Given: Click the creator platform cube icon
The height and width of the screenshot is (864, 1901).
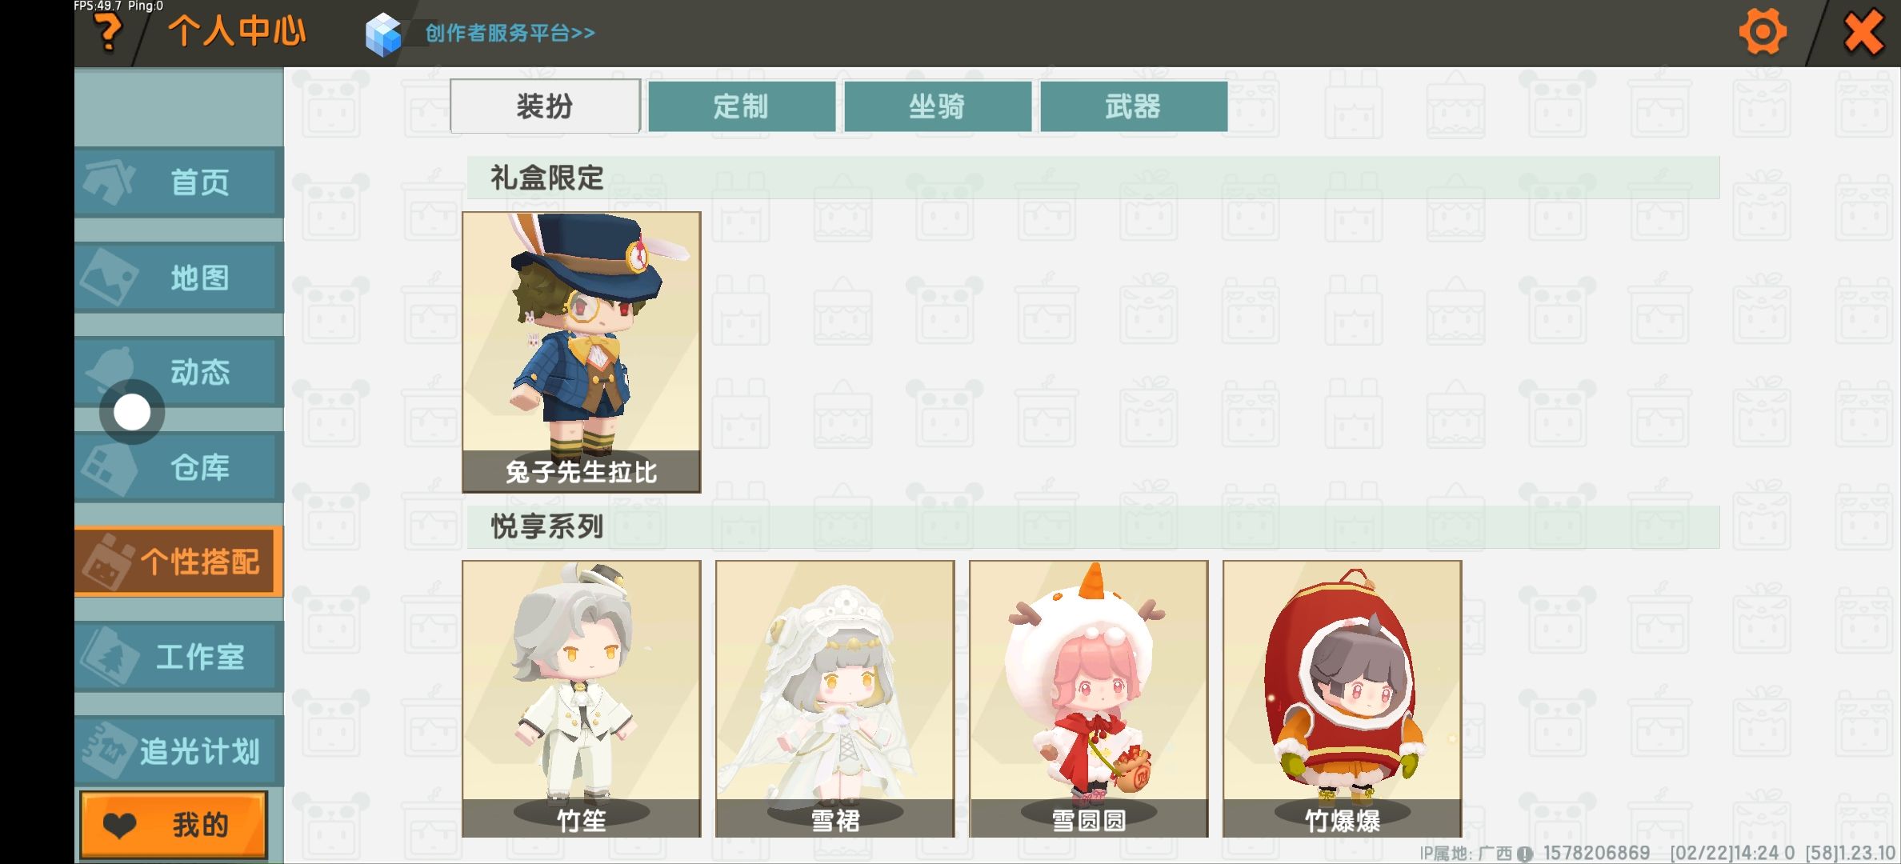Looking at the screenshot, I should (x=383, y=34).
